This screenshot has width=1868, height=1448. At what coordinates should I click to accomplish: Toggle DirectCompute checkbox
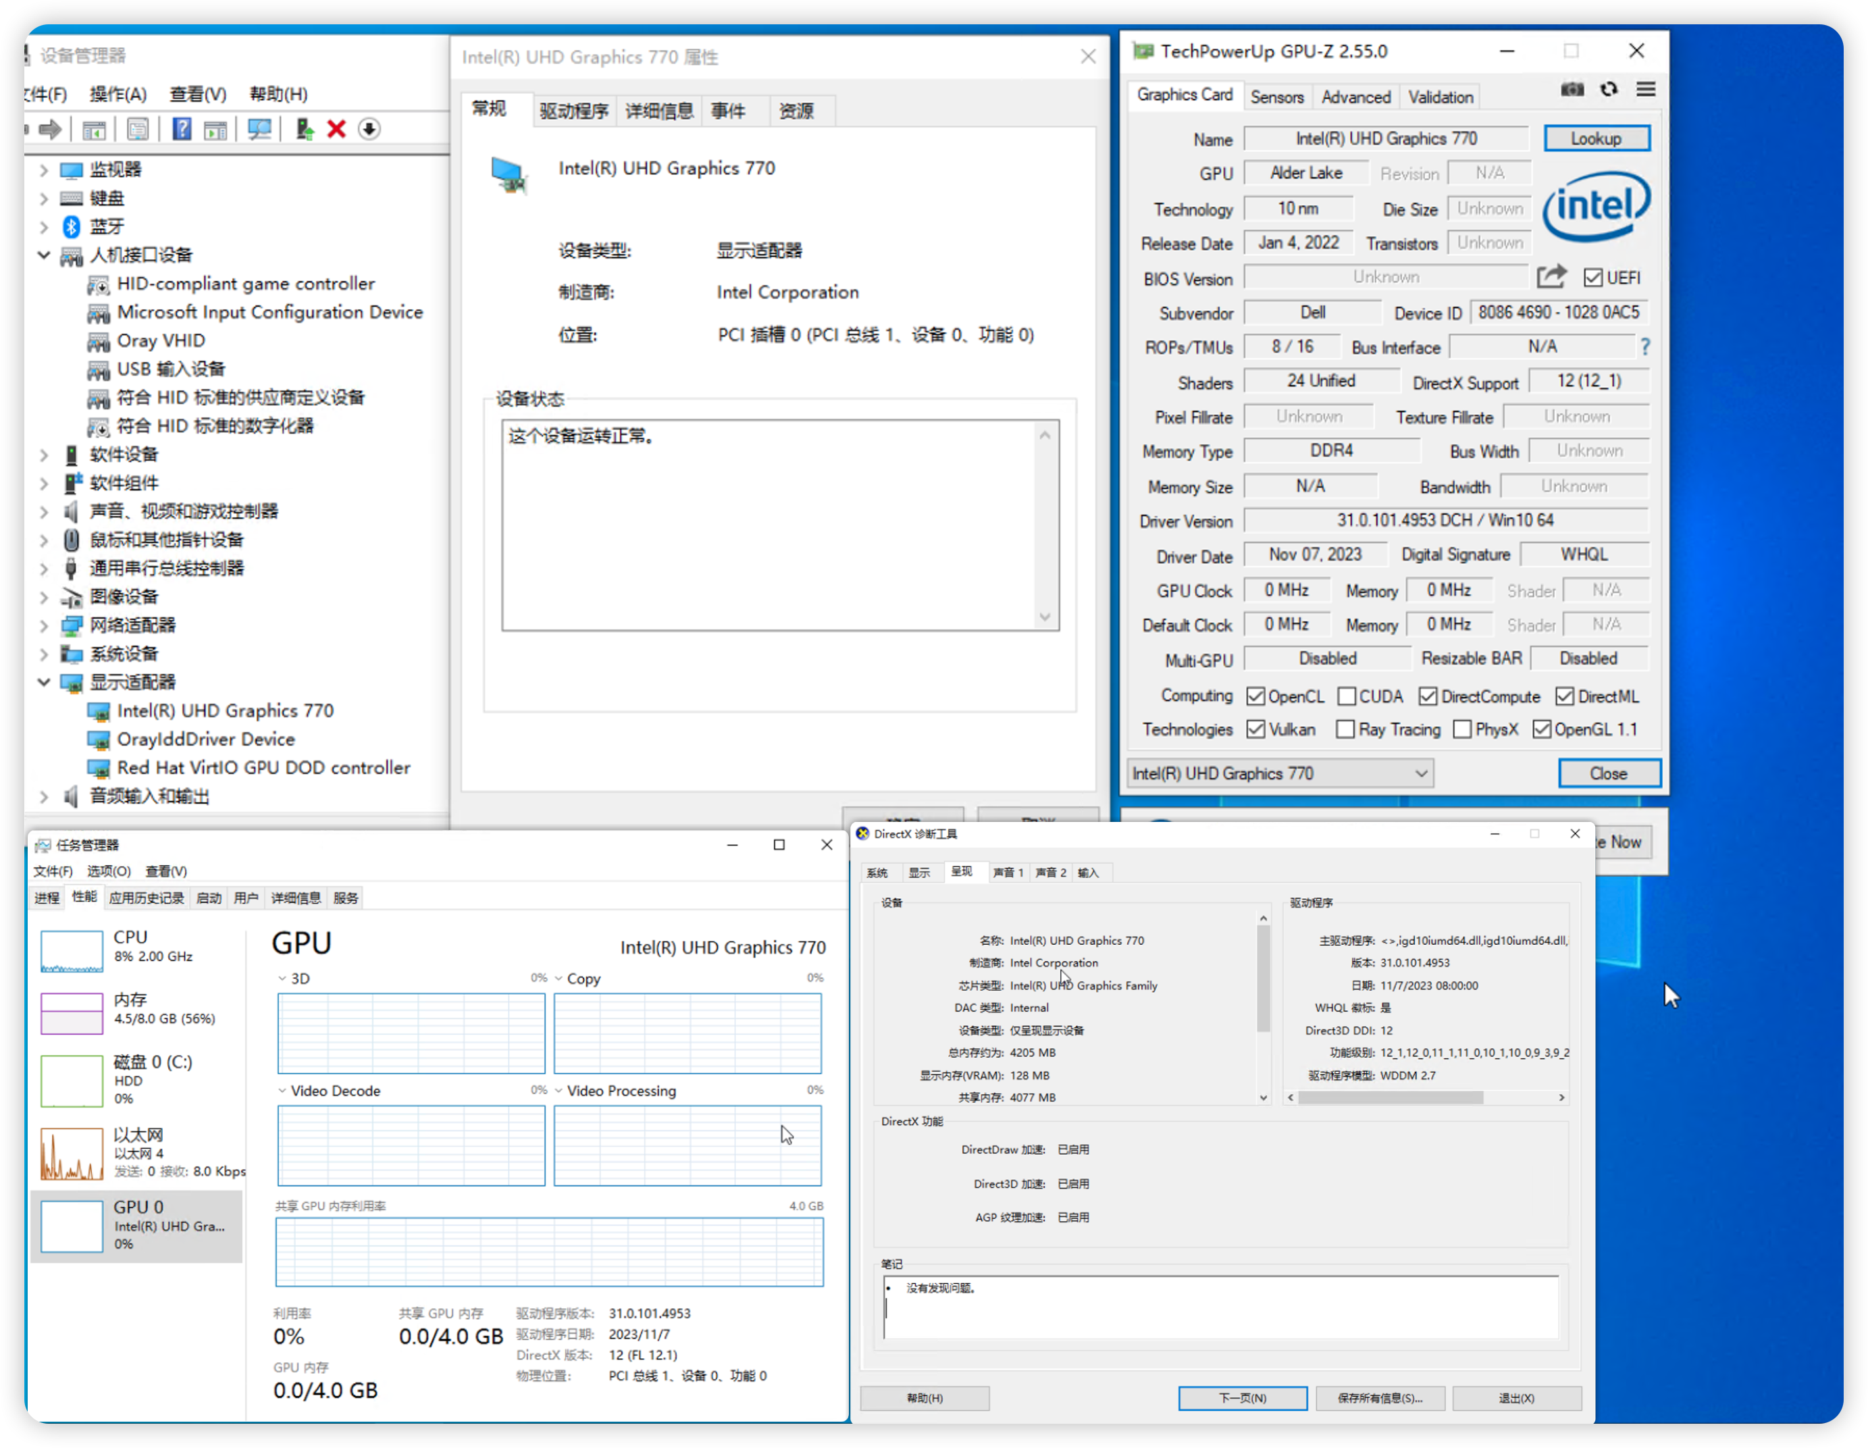click(x=1428, y=696)
